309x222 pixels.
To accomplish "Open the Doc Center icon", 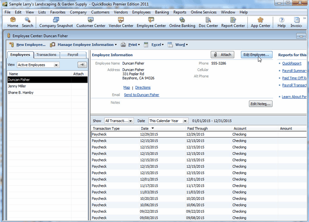I will [208, 22].
